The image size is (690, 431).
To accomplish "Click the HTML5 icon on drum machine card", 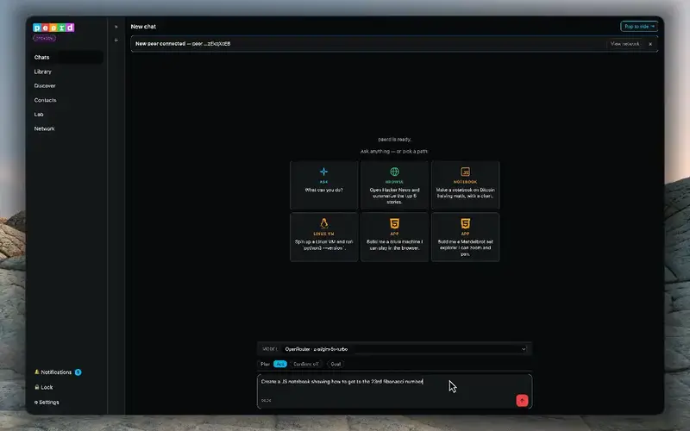I will point(395,223).
